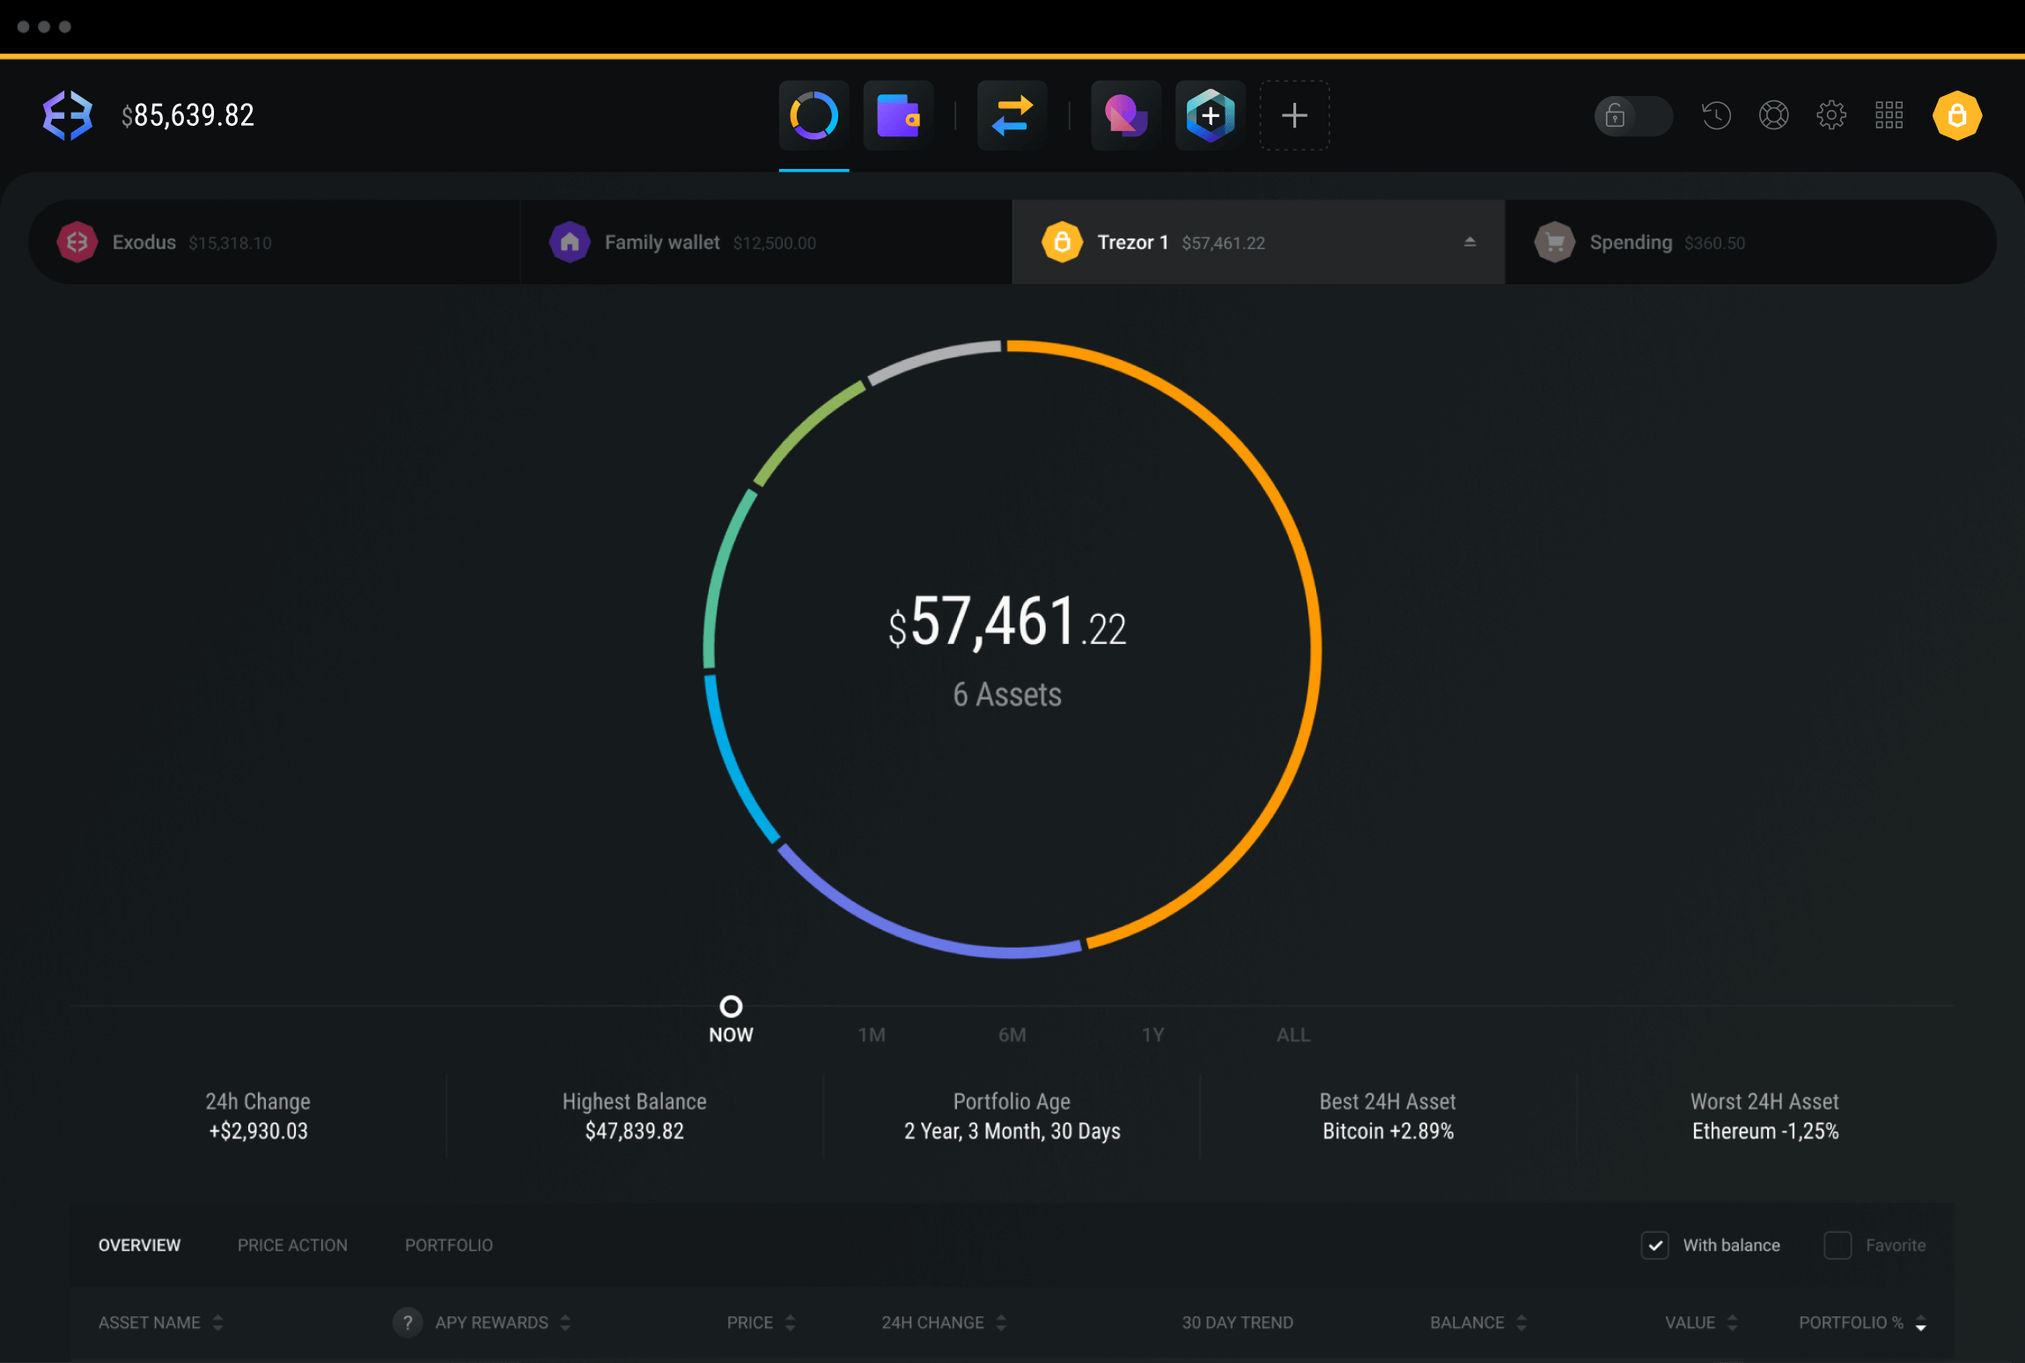Screen dimensions: 2025x1363
Task: Open the swap/exchange icon
Action: pos(1010,114)
